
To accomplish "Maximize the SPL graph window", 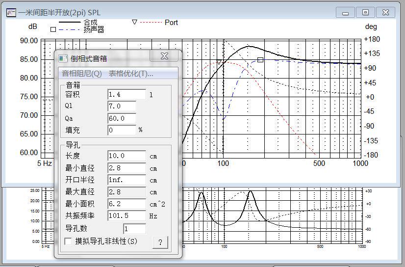I will pyautogui.click(x=365, y=12).
